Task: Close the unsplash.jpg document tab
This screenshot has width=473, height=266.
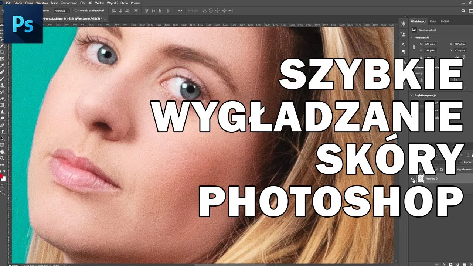Action: tap(105, 18)
